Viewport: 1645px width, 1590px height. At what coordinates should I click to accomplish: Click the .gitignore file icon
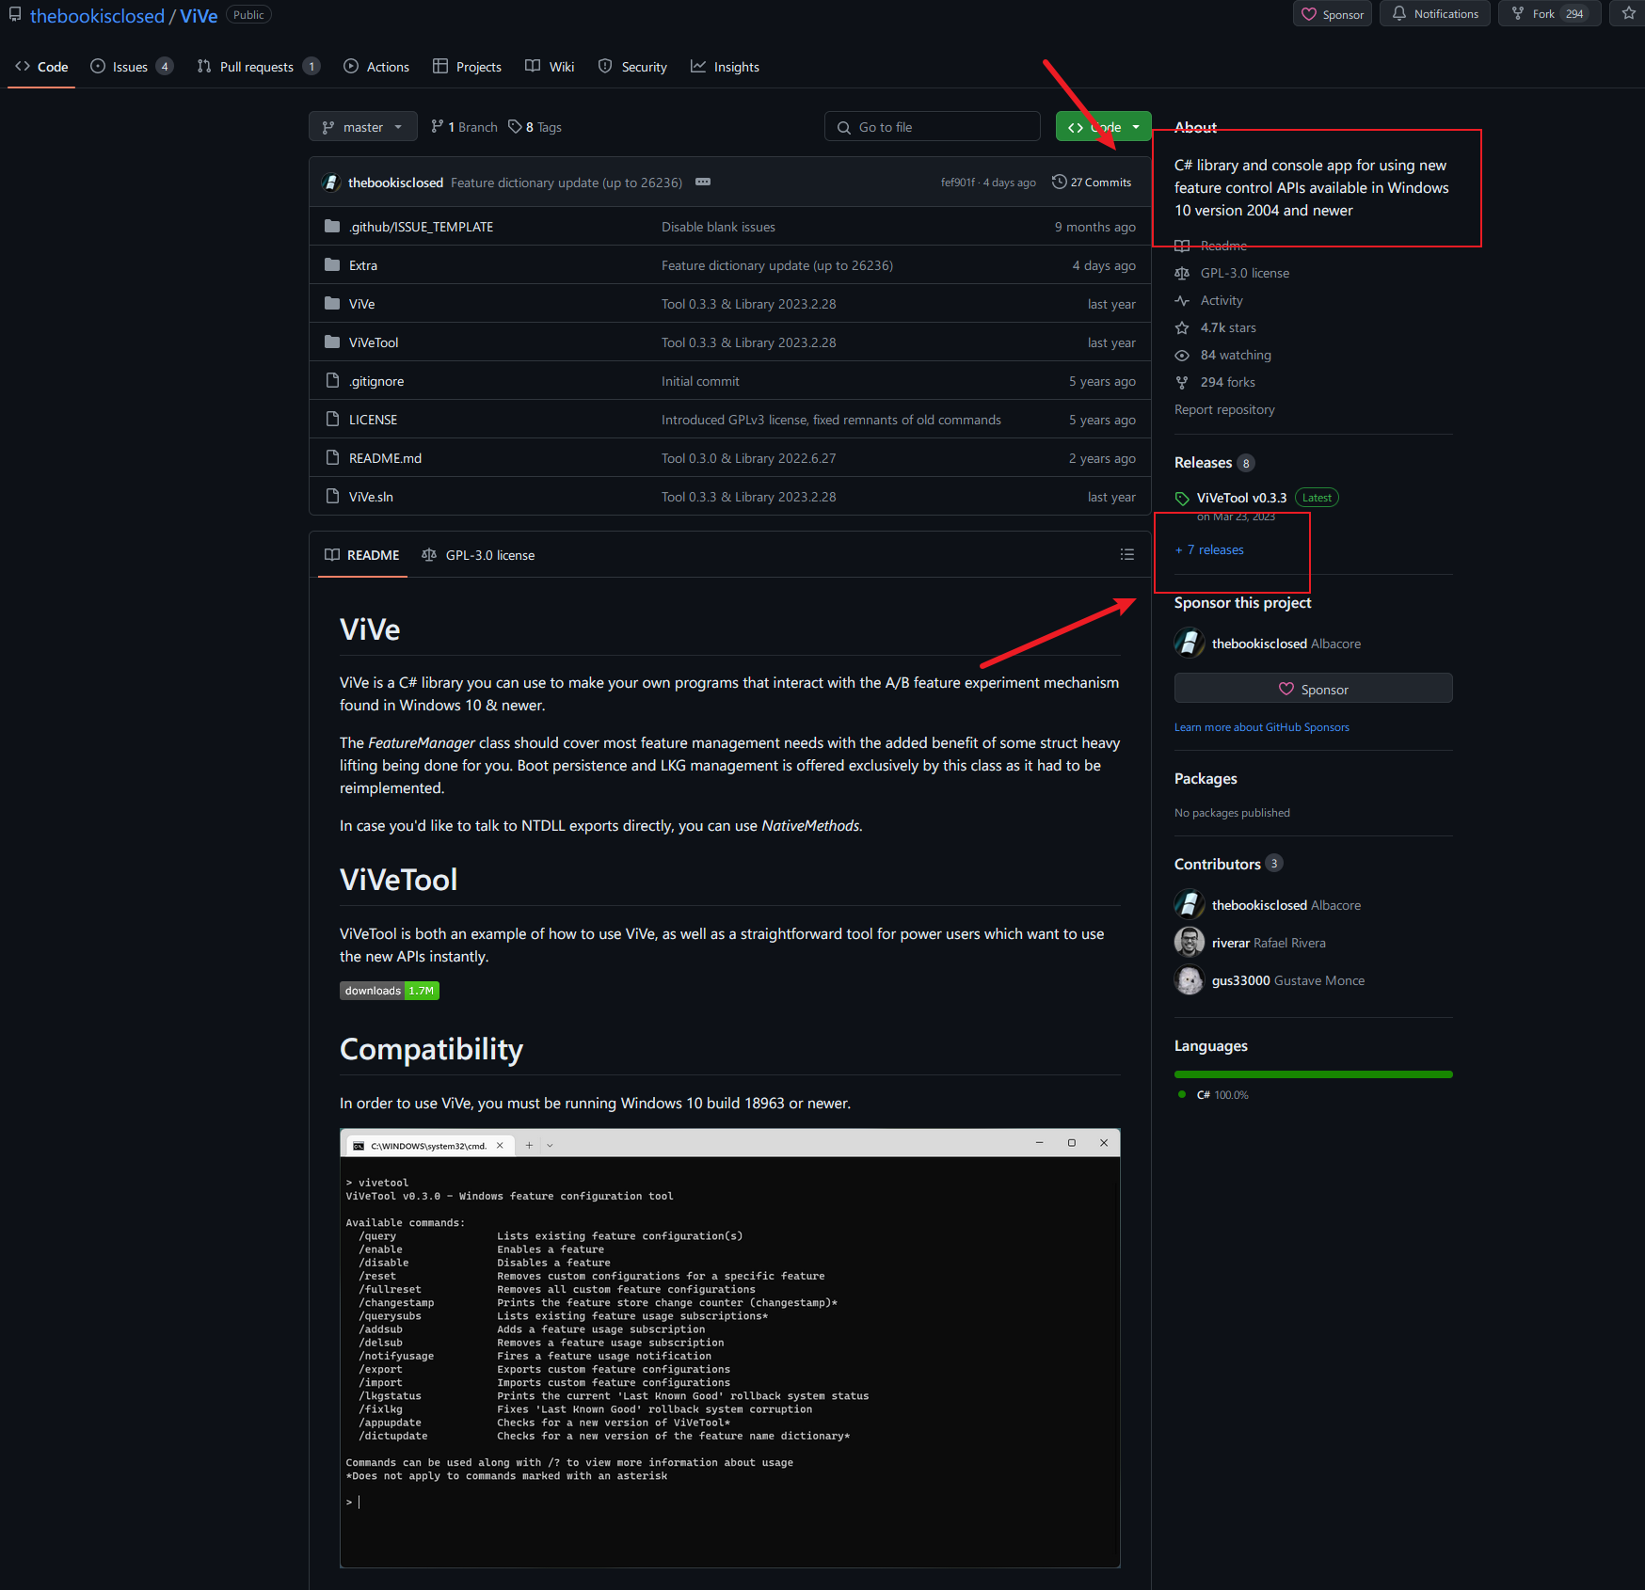pyautogui.click(x=331, y=380)
